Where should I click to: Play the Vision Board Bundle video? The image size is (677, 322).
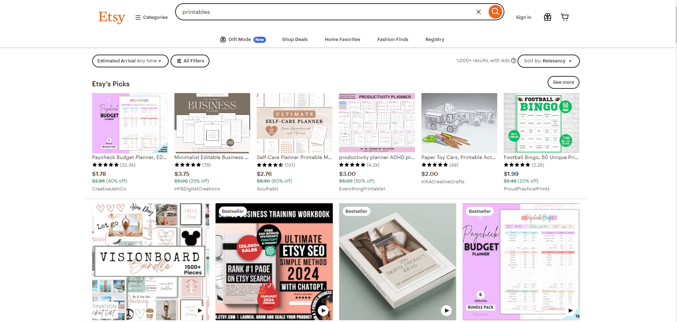click(200, 310)
